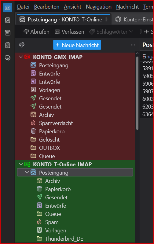The width and height of the screenshot is (154, 244).
Task: Click GMX Papierkorb trash icon
Action: tap(33, 131)
